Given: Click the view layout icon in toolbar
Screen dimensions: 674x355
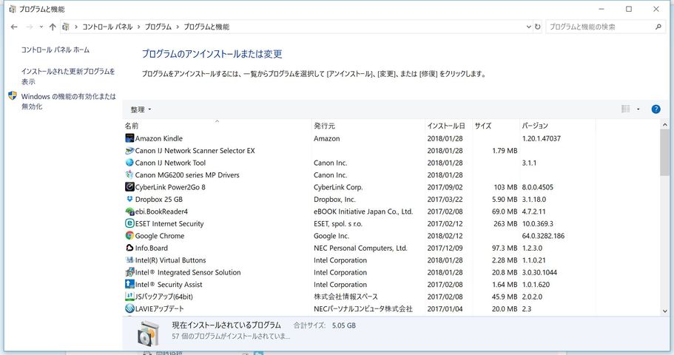Looking at the screenshot, I should point(626,109).
